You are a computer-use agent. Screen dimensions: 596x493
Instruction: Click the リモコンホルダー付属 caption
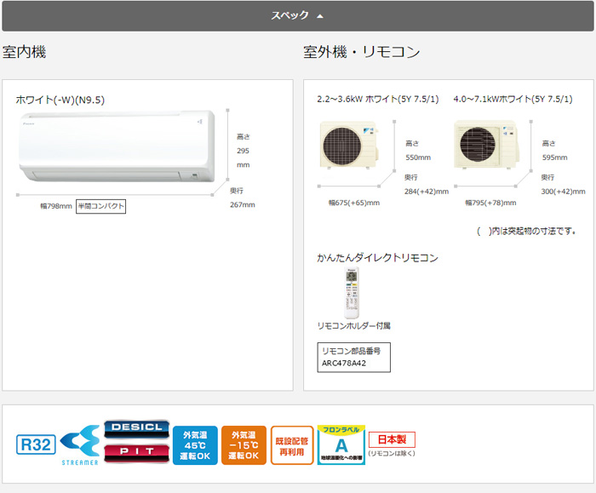pyautogui.click(x=354, y=326)
